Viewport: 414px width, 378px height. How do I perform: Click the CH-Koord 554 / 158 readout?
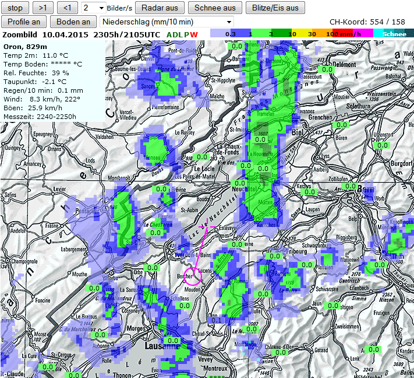click(x=367, y=22)
